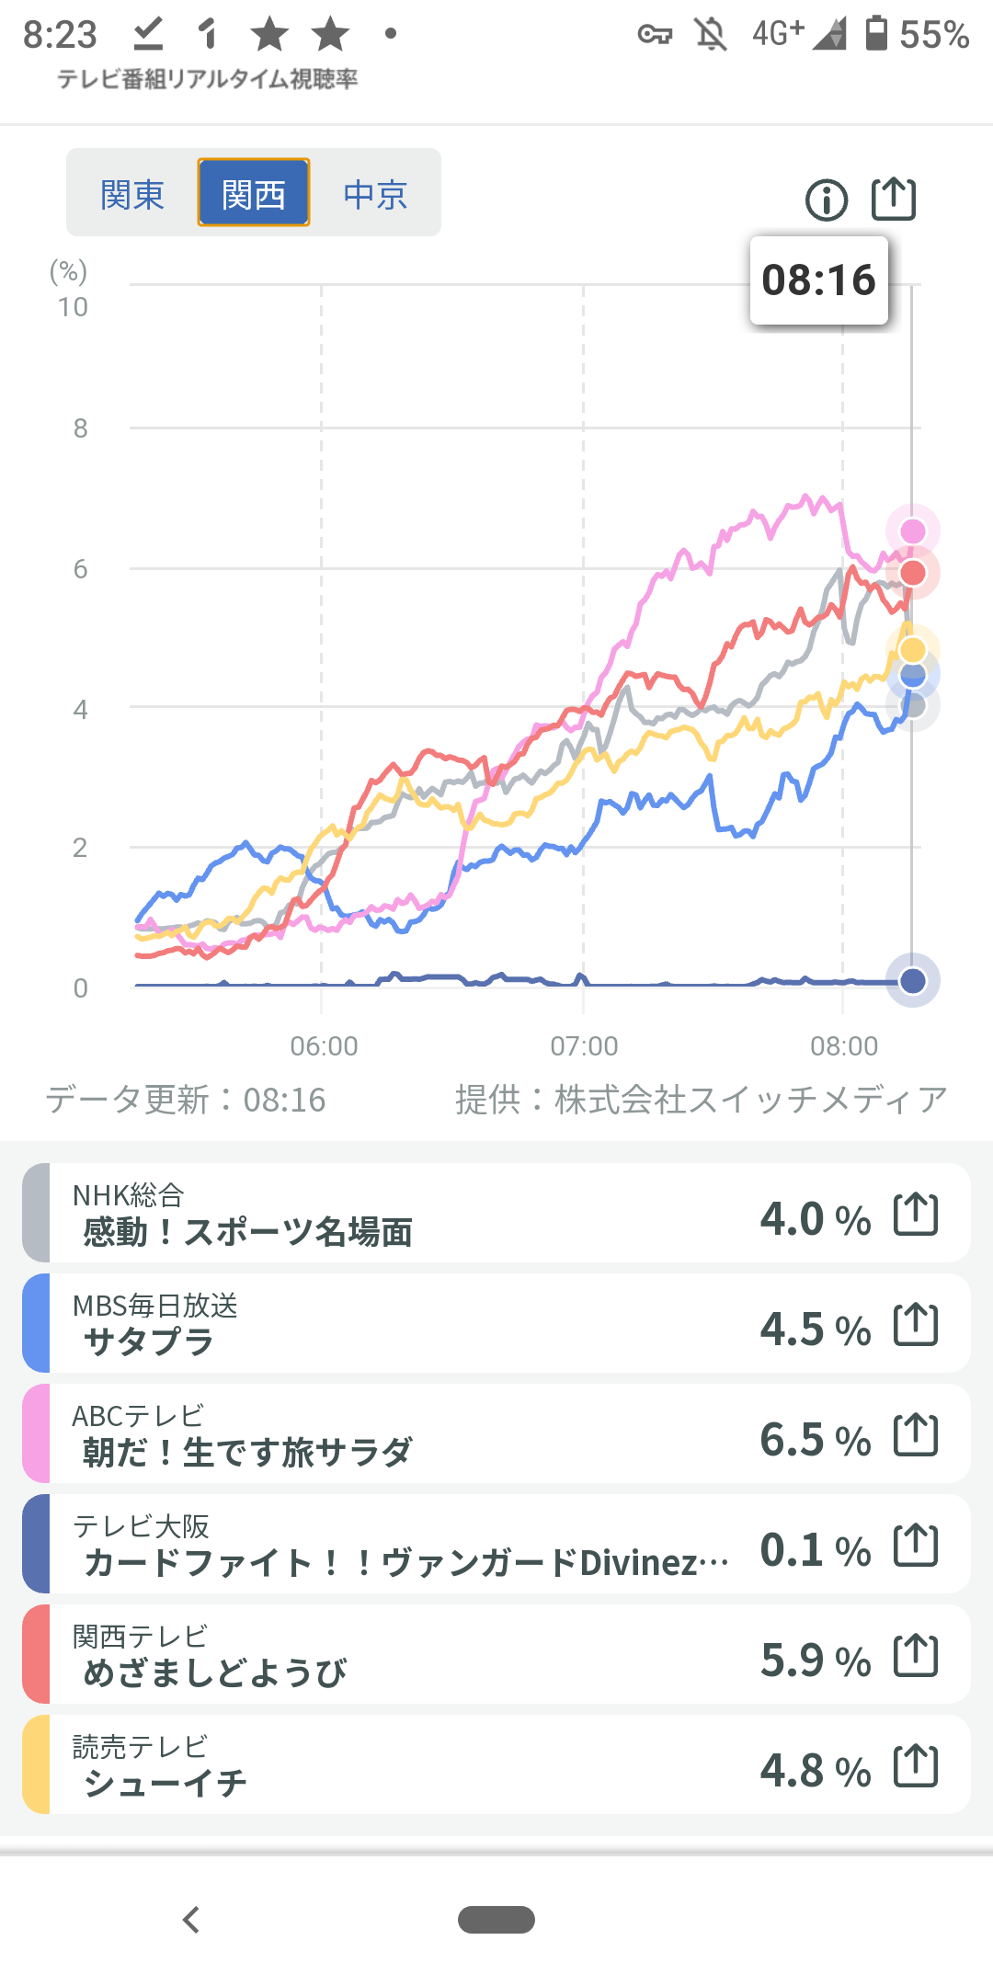This screenshot has width=993, height=1986.
Task: Open the info icon above the chart
Action: 826,200
